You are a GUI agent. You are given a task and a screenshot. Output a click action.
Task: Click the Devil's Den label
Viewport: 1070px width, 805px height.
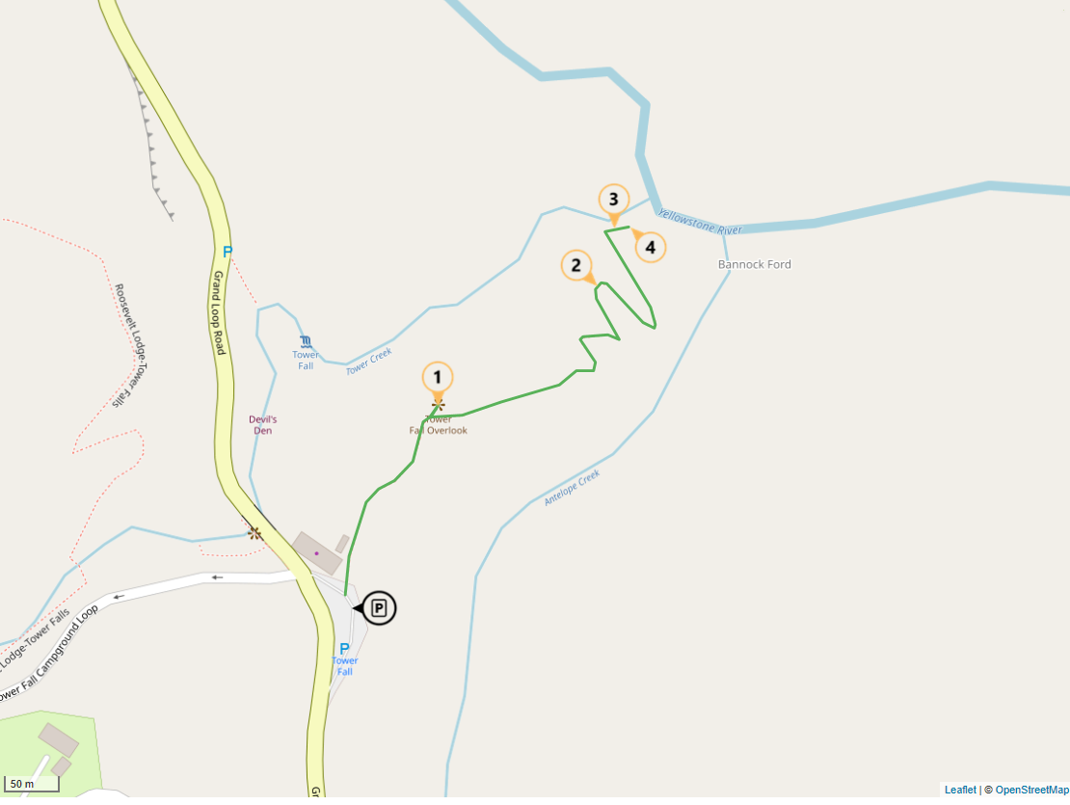[263, 425]
